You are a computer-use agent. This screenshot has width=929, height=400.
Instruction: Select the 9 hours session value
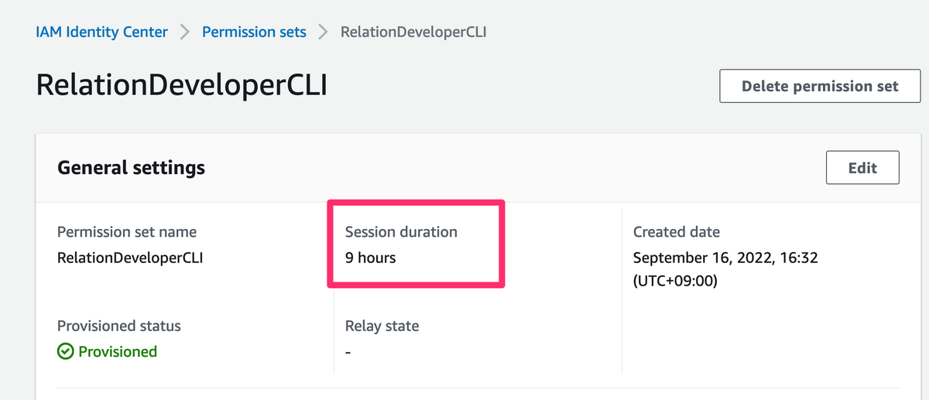click(x=370, y=258)
